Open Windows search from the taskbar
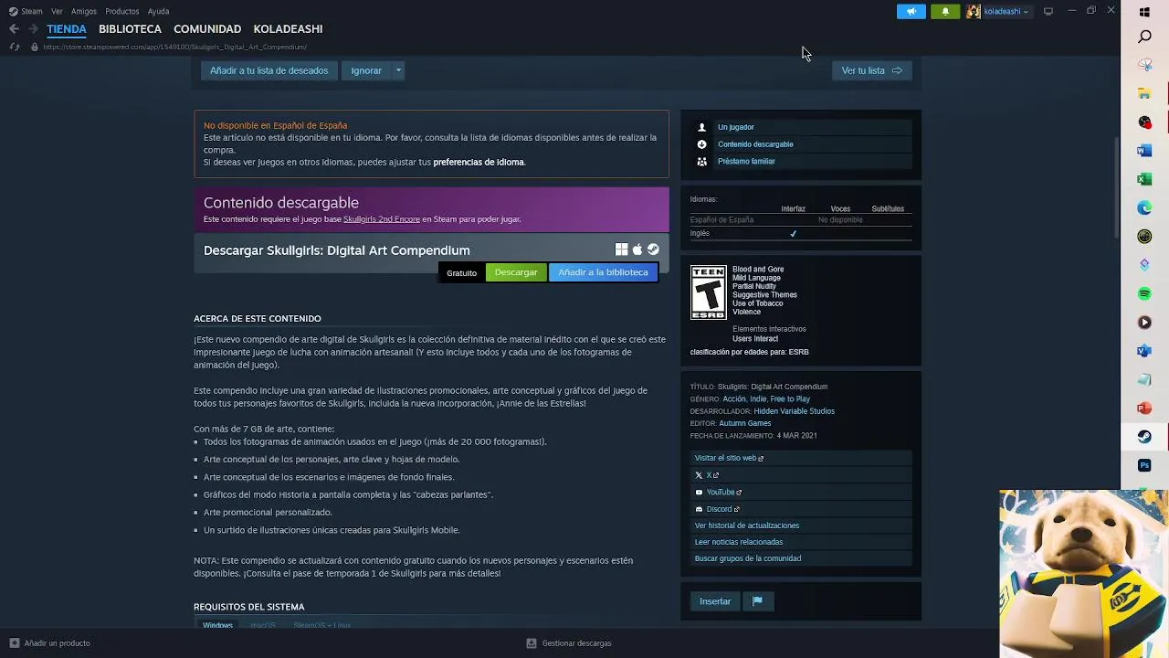The image size is (1169, 658). [x=1144, y=37]
